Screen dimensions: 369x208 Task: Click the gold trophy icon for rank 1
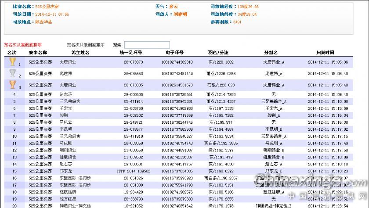pyautogui.click(x=12, y=62)
